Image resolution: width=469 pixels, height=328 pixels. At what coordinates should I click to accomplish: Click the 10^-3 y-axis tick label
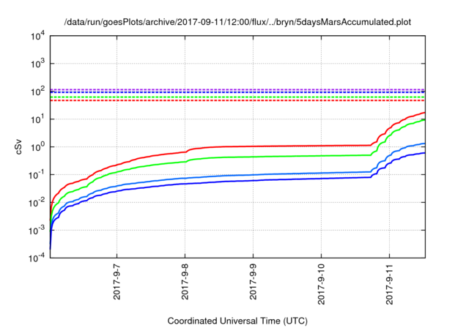37,231
